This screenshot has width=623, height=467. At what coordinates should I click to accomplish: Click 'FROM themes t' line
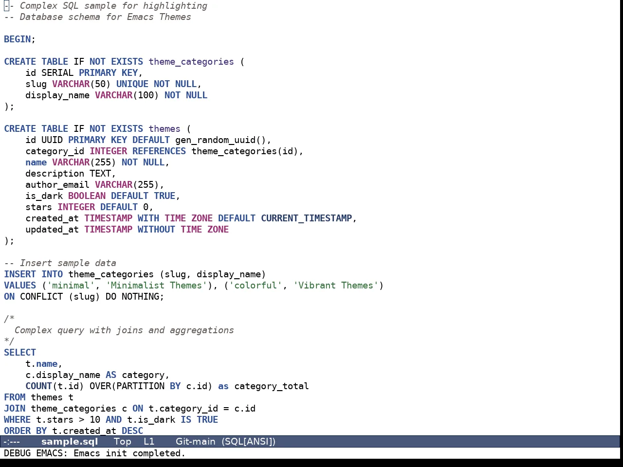coord(38,397)
